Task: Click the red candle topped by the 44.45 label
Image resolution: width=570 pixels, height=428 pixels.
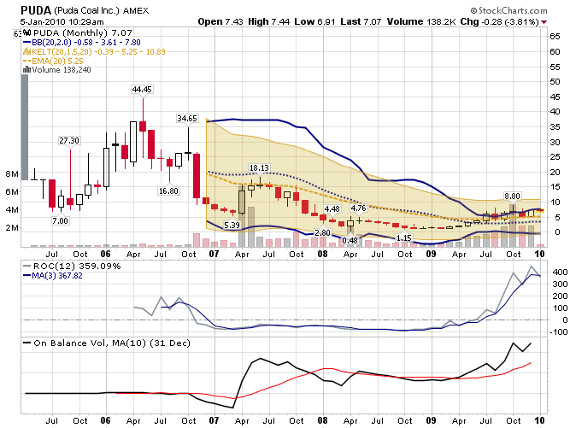Action: [x=143, y=126]
